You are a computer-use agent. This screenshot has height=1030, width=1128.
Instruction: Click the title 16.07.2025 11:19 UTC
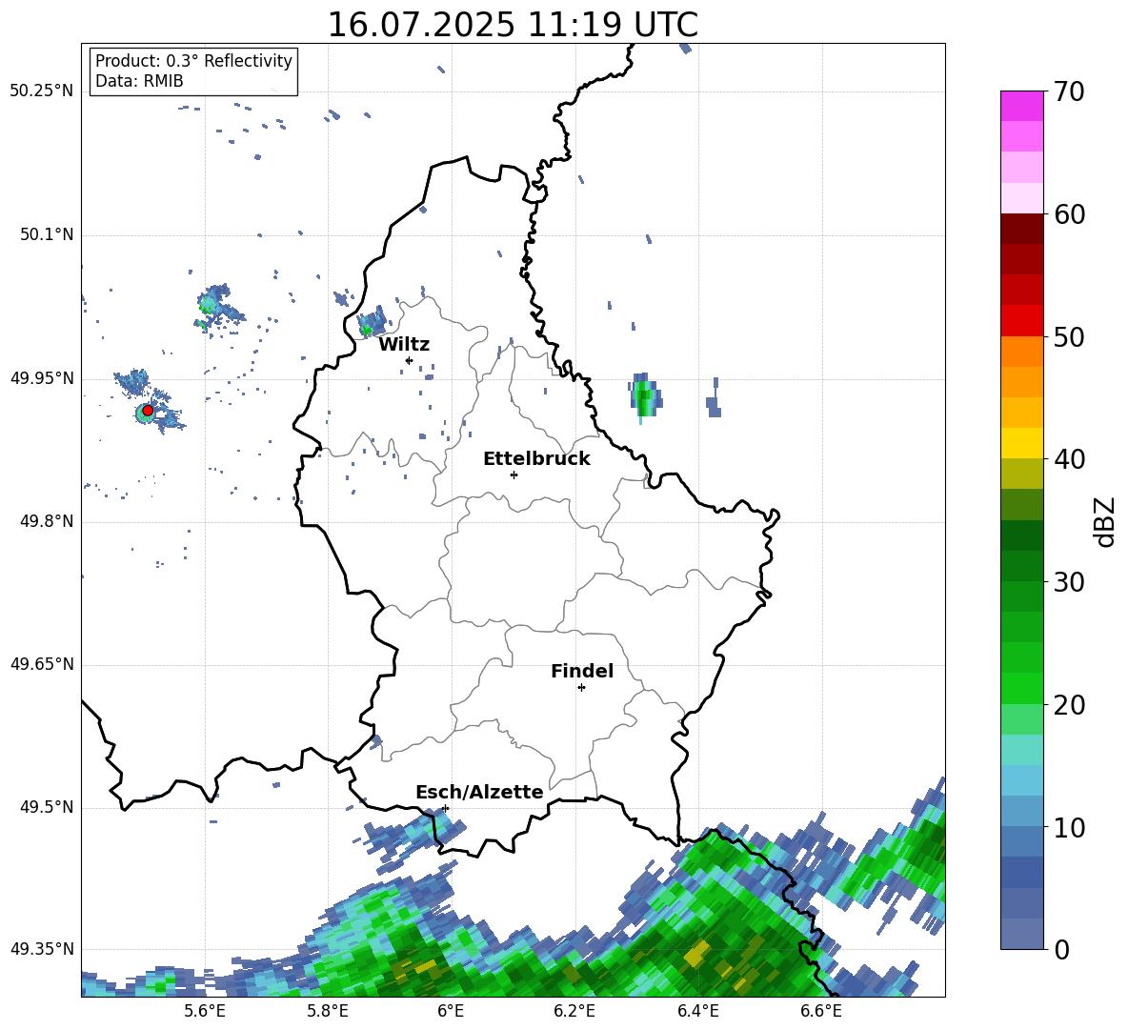[513, 25]
